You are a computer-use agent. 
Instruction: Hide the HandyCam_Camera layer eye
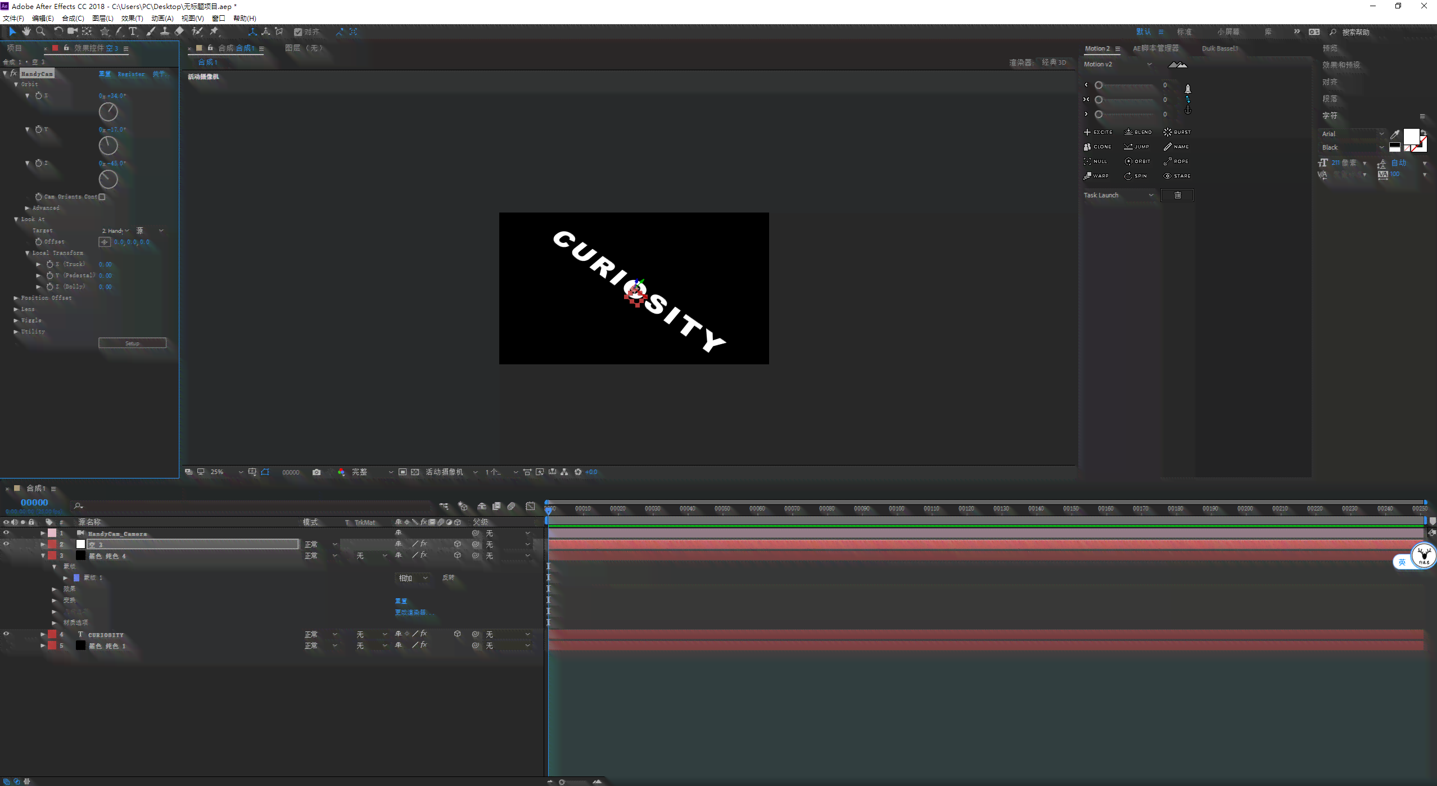tap(6, 533)
